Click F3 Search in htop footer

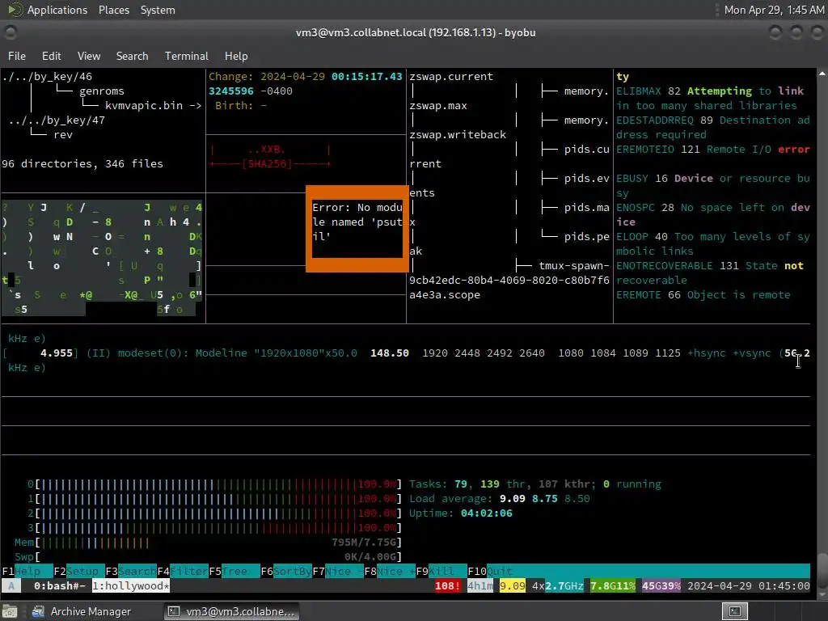[130, 572]
